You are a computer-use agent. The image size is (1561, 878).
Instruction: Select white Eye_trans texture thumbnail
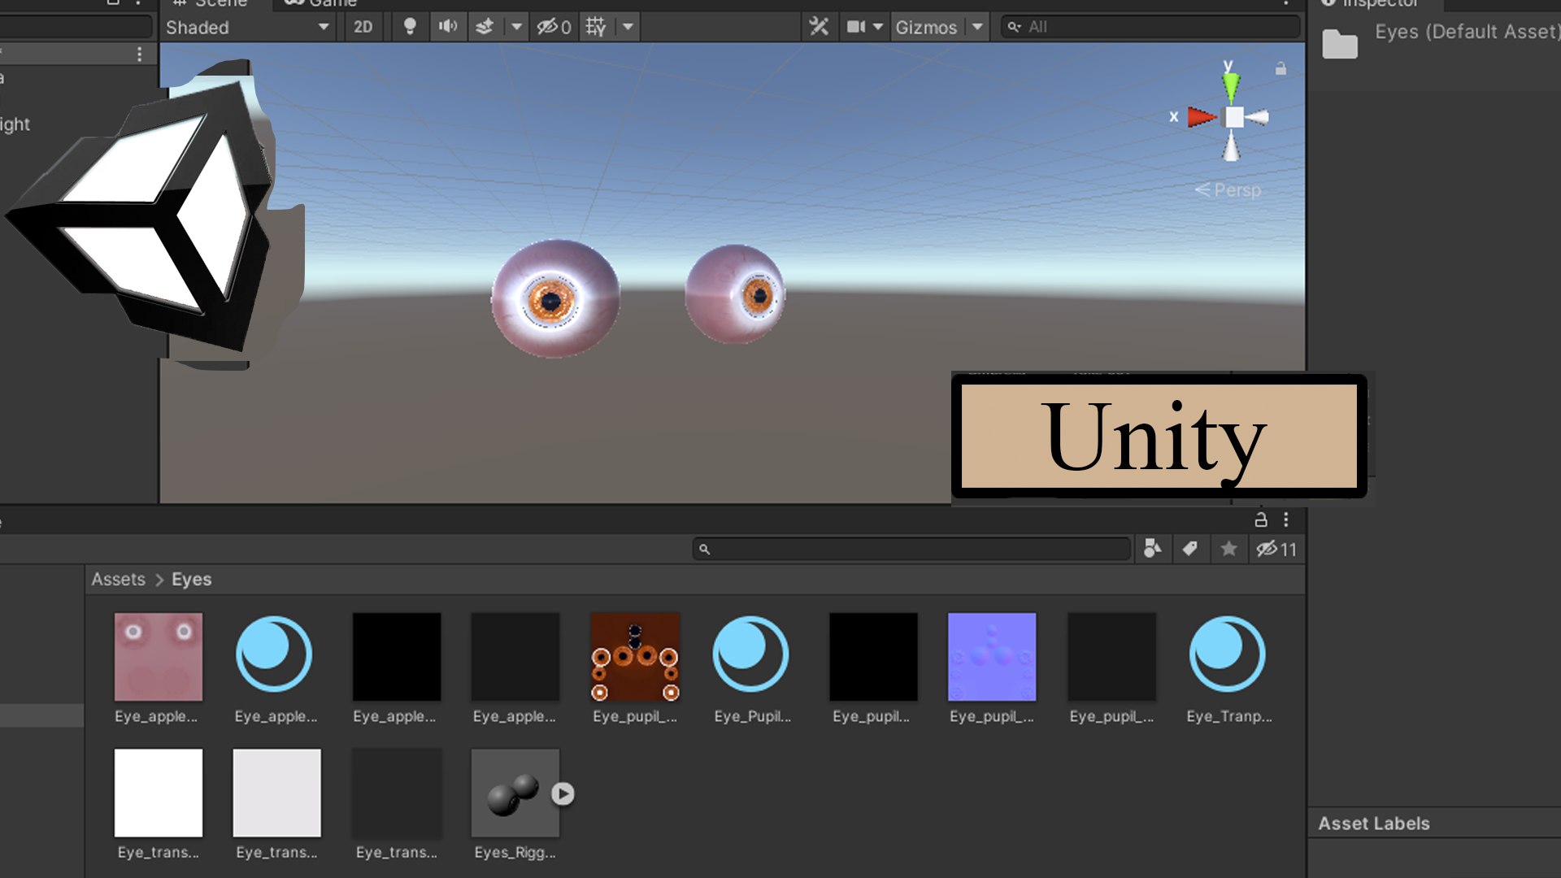coord(159,793)
